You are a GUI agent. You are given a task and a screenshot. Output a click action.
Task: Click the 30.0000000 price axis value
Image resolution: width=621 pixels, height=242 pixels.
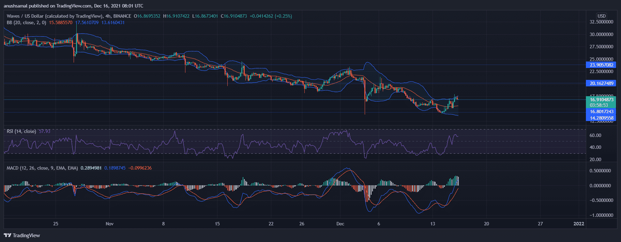(601, 34)
